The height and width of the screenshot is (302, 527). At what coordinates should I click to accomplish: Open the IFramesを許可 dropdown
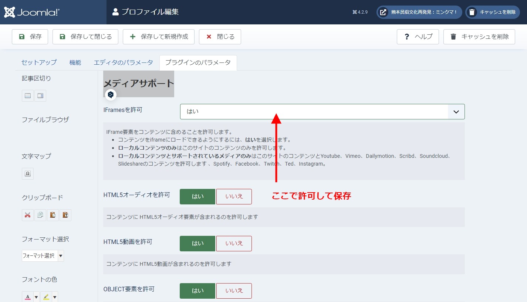(x=322, y=112)
